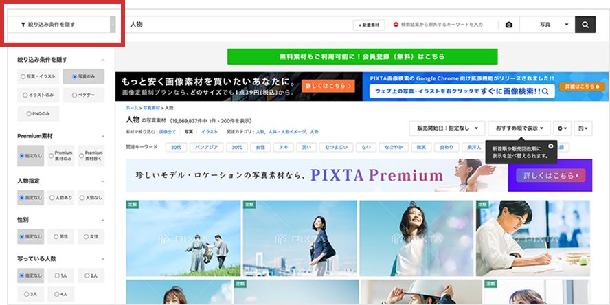Viewport: 610px width, 305px height.
Task: Switch to the 写真 filter tab
Action: 189,132
